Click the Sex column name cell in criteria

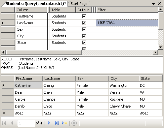tap(31, 29)
